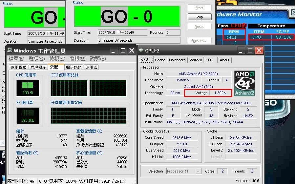The image size is (295, 184).
Task: Minimize the Windows Task Manager window
Action: 113,51
